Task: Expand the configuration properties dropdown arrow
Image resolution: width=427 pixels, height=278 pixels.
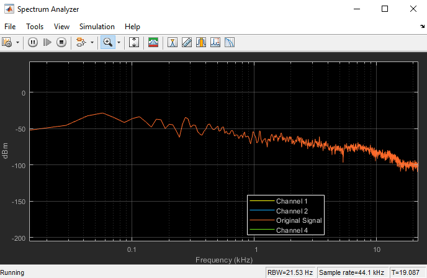Action: [17, 42]
